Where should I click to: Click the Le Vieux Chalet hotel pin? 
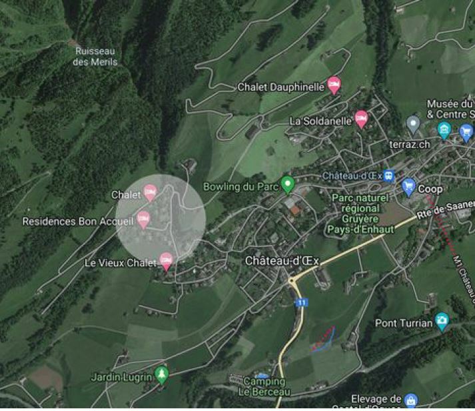166,262
